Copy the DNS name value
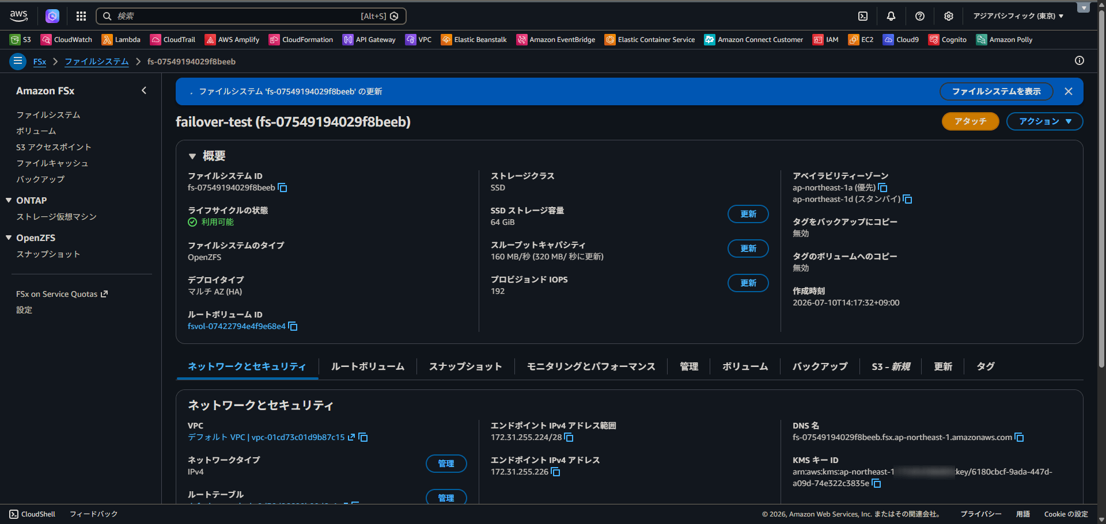Screen dimensions: 1106x524 pyautogui.click(x=1020, y=438)
